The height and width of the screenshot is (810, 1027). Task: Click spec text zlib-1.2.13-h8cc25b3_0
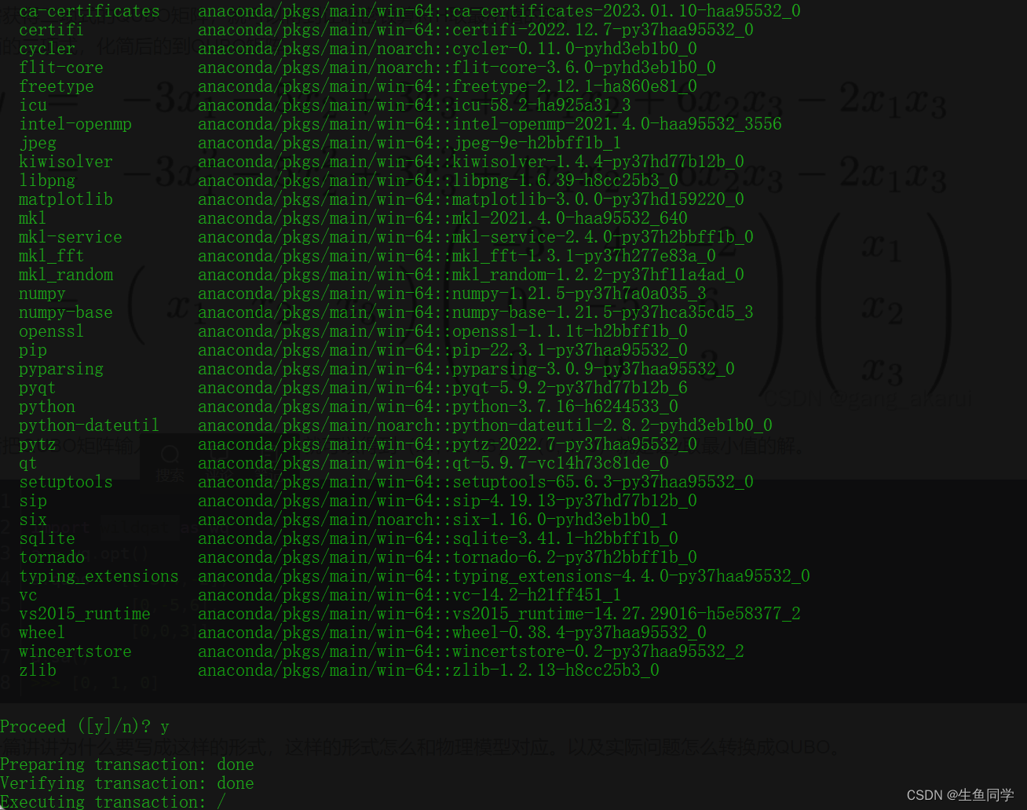pos(556,670)
